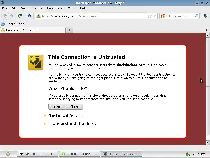Expand I Understand the Risks section
Viewport: 210px width, 158px height.
(72, 124)
